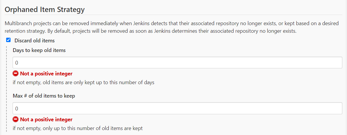The width and height of the screenshot is (347, 135).
Task: Click the dashed vertical line beside the settings
Action: click(7, 88)
